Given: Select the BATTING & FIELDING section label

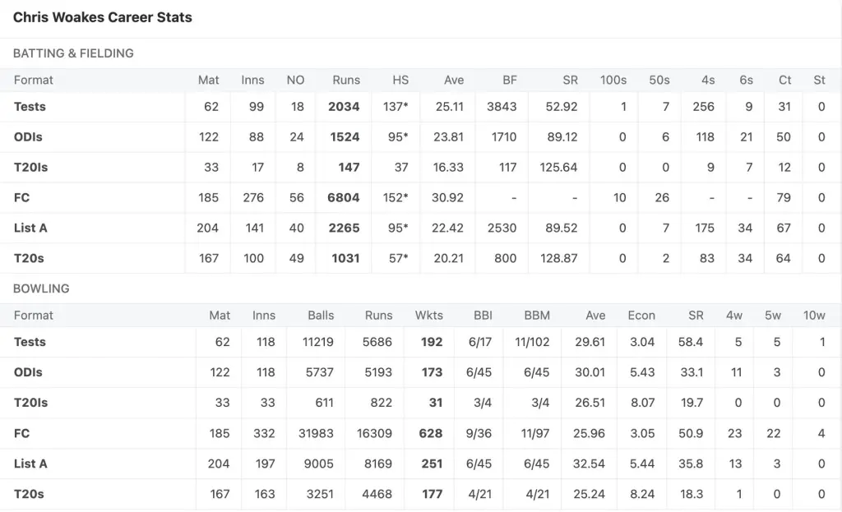Looking at the screenshot, I should [x=73, y=53].
